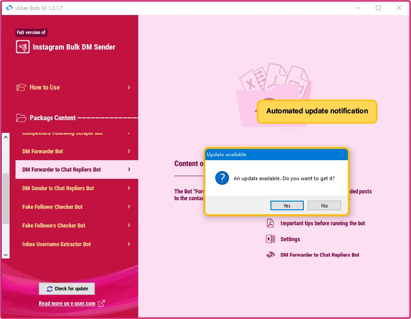Click the vUser app icon in title bar
The height and width of the screenshot is (319, 411).
click(9, 8)
